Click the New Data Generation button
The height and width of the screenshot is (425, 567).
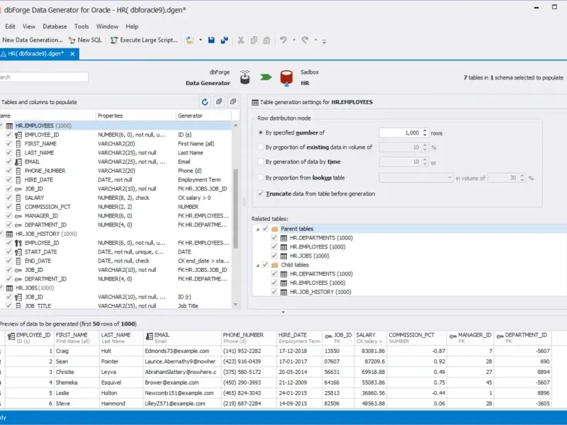tap(32, 40)
